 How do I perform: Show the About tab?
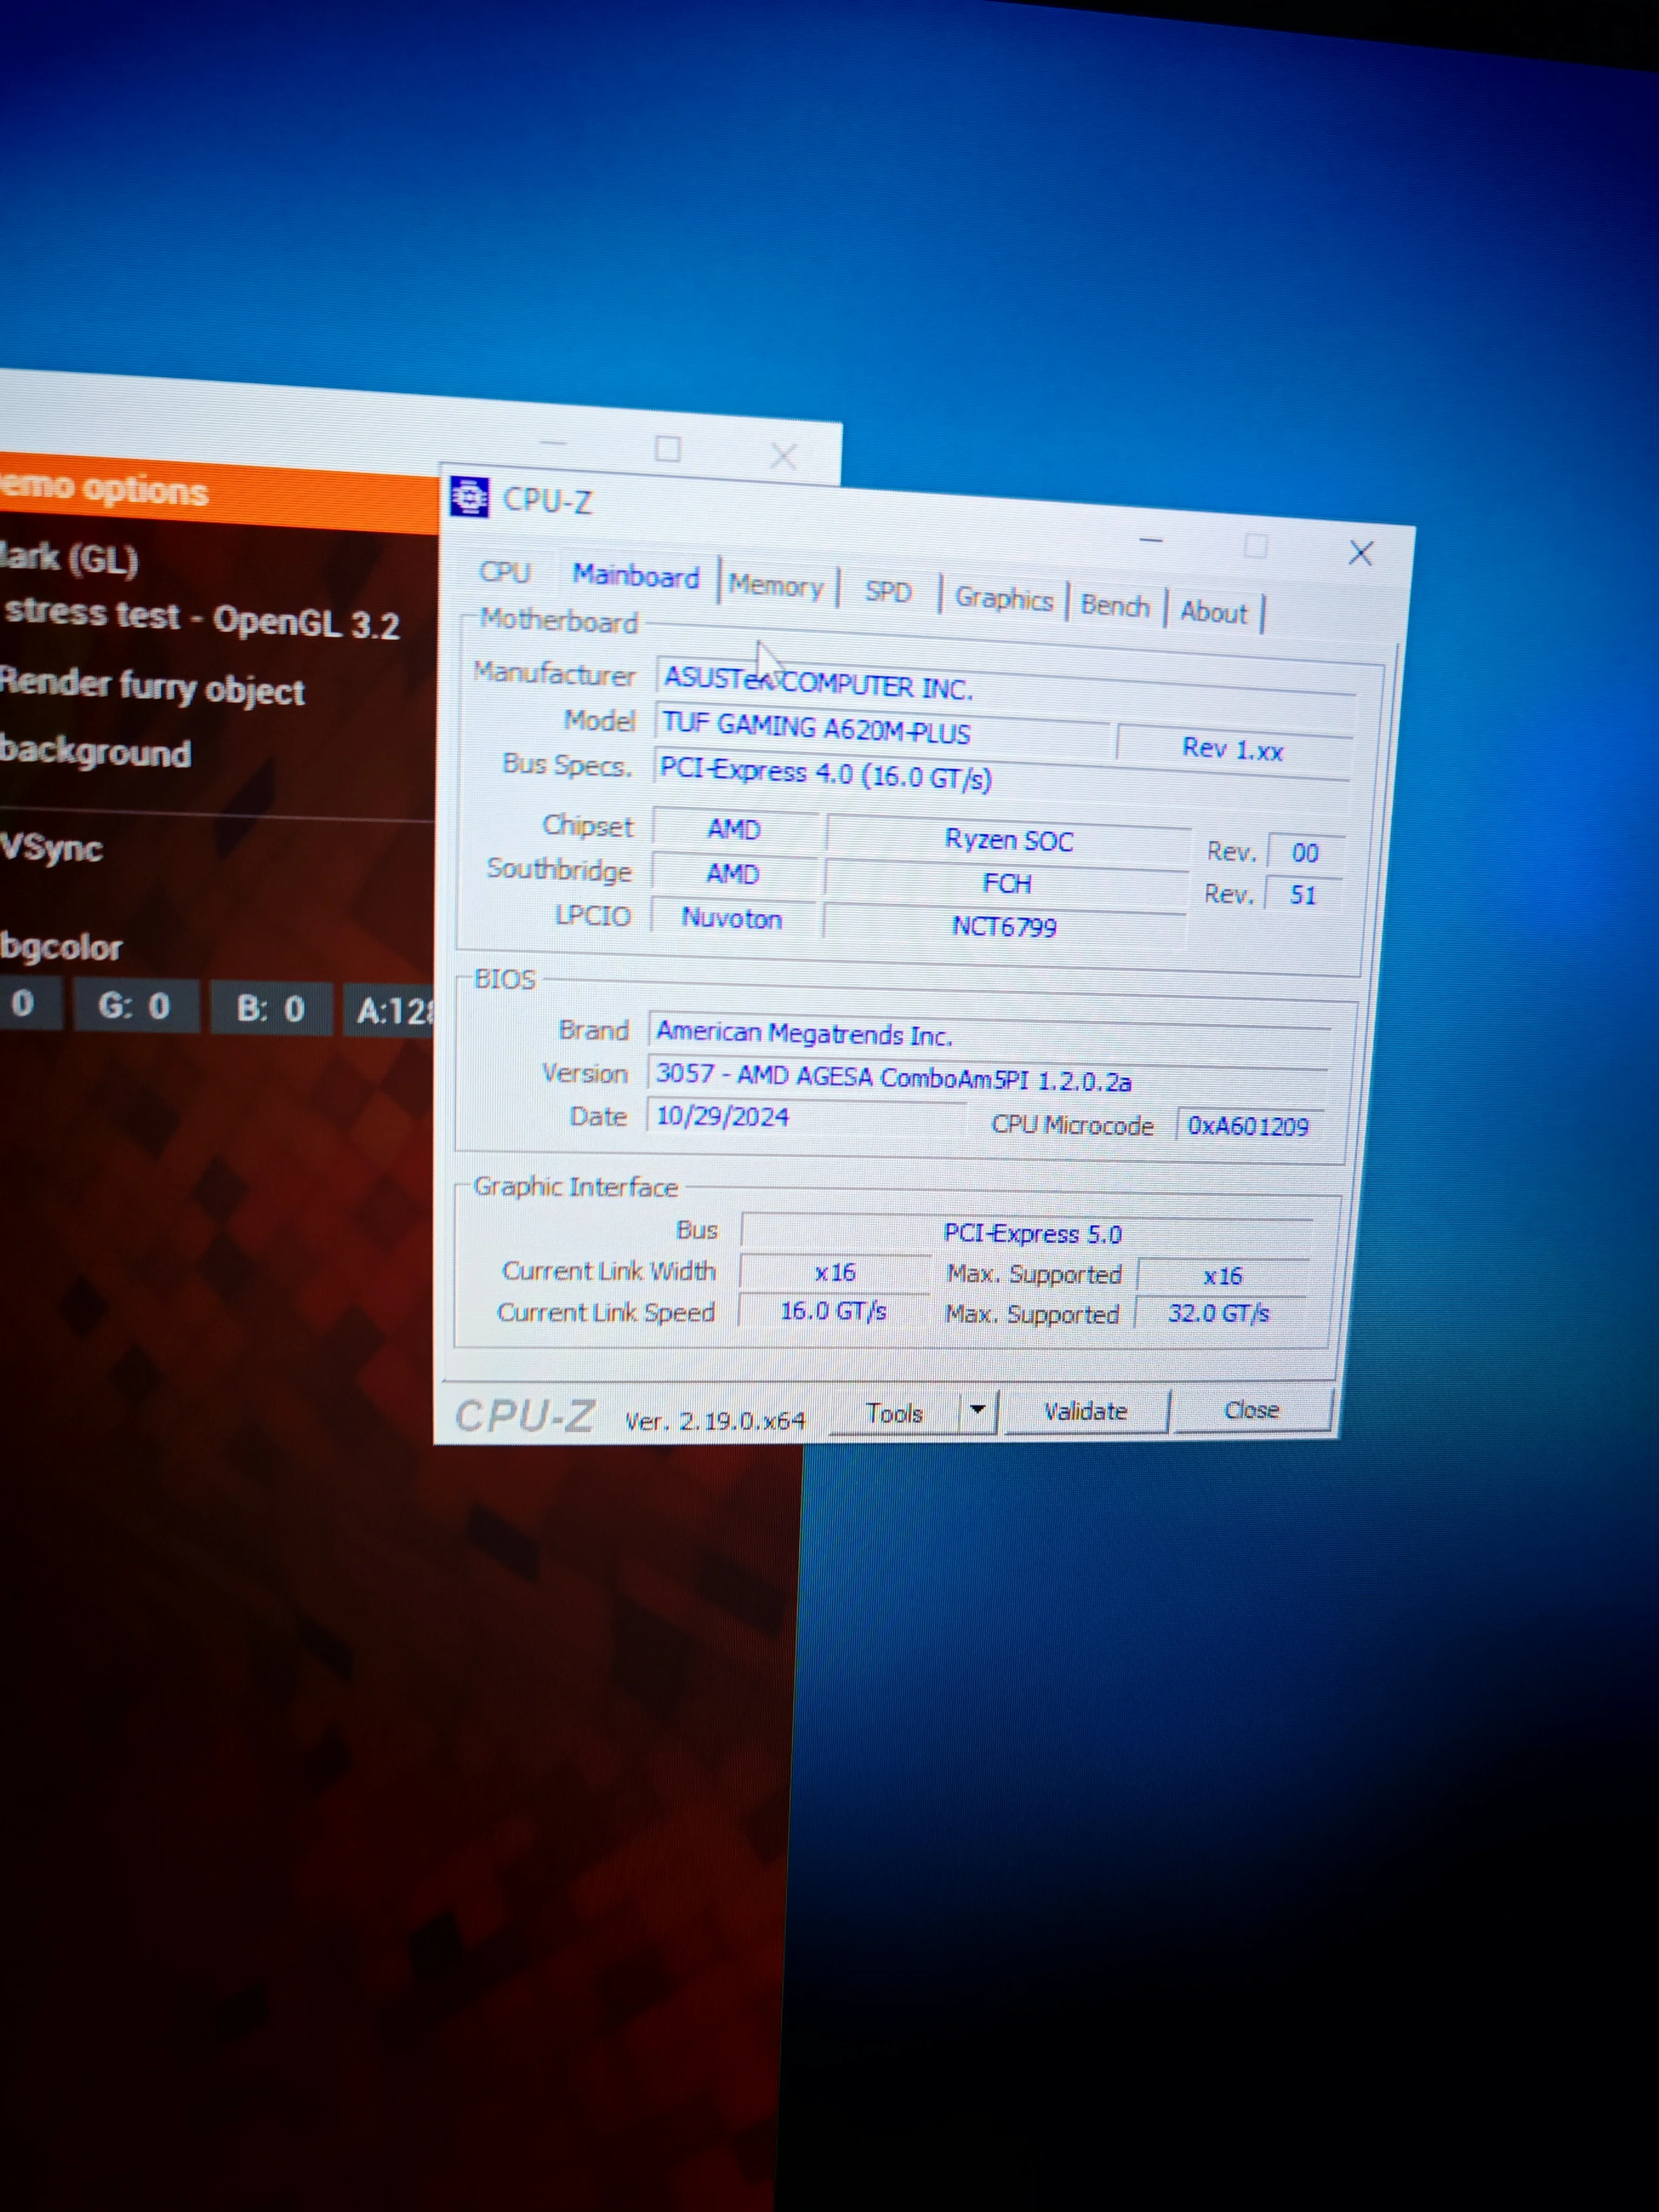coord(1213,612)
